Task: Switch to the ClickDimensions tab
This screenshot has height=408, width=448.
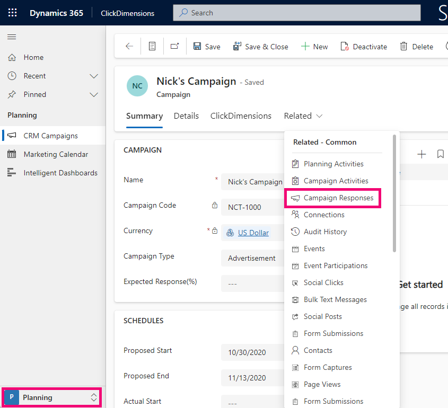Action: (x=241, y=116)
